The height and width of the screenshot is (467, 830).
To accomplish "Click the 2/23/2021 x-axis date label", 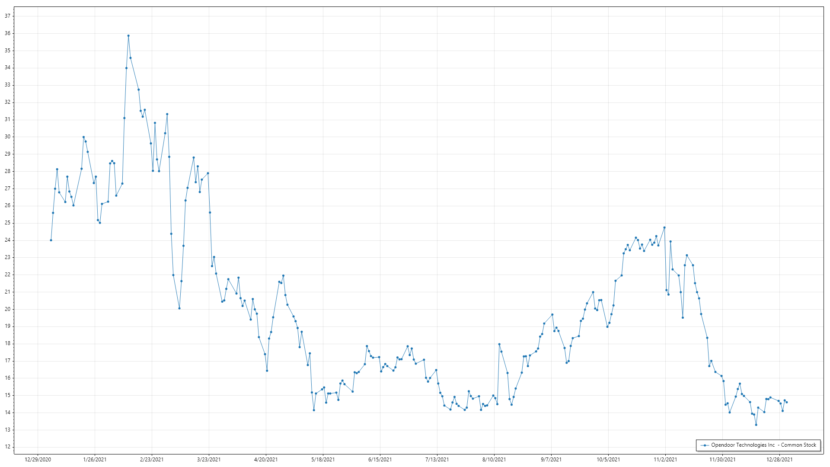I will coord(152,460).
